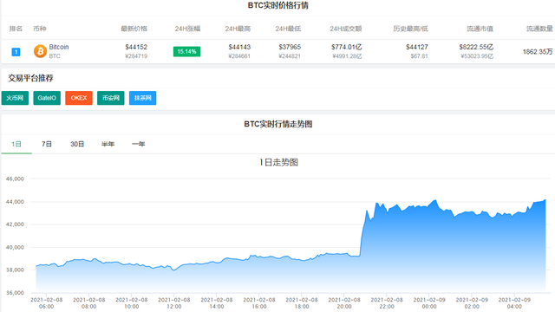555x312 pixels.
Task: Click the $774.01亿 volume value
Action: 347,47
